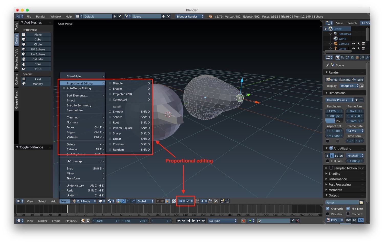Image resolution: width=384 pixels, height=243 pixels.
Task: Enable the Placeholders checkbox
Action: [327, 214]
